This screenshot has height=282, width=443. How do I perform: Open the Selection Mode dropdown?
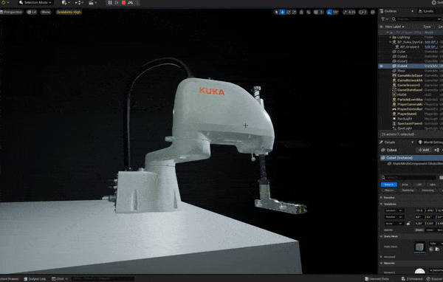[x=35, y=2]
